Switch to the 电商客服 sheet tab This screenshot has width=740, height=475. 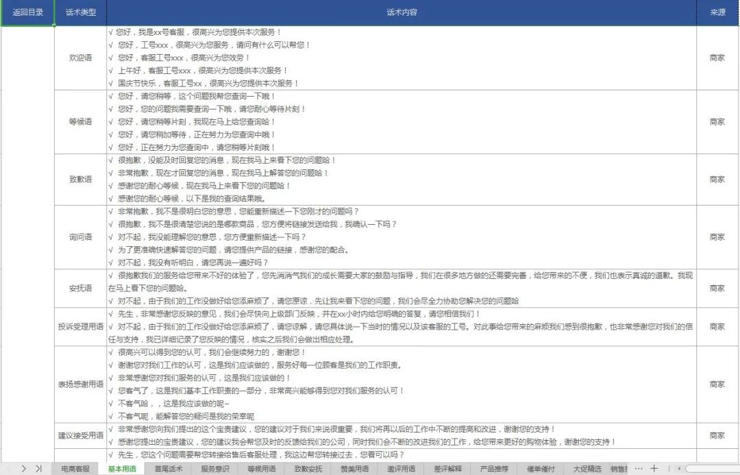[76, 469]
